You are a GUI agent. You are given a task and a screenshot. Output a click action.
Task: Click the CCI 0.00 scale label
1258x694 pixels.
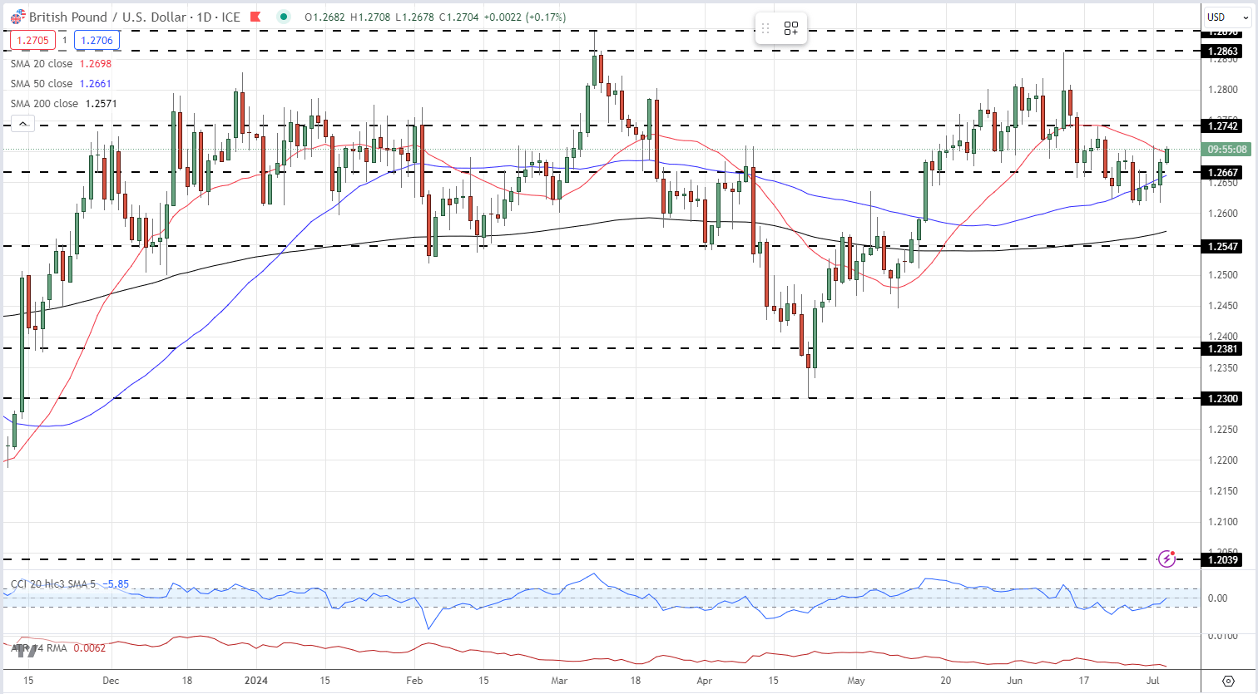point(1217,598)
